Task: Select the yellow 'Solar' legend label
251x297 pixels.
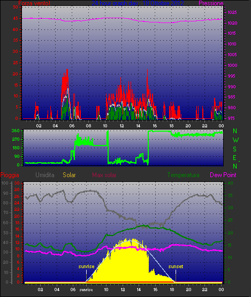Action: [x=69, y=175]
